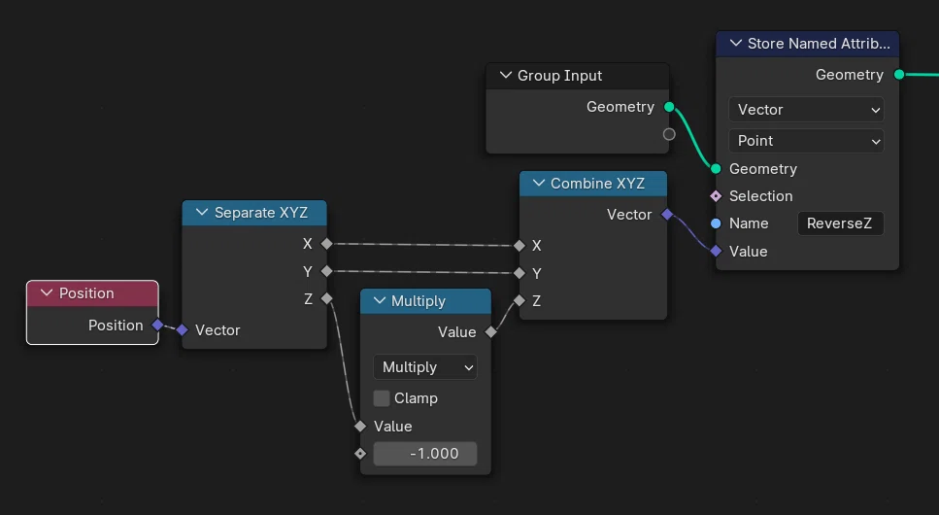Click the Selection input socket
This screenshot has width=939, height=515.
click(716, 196)
